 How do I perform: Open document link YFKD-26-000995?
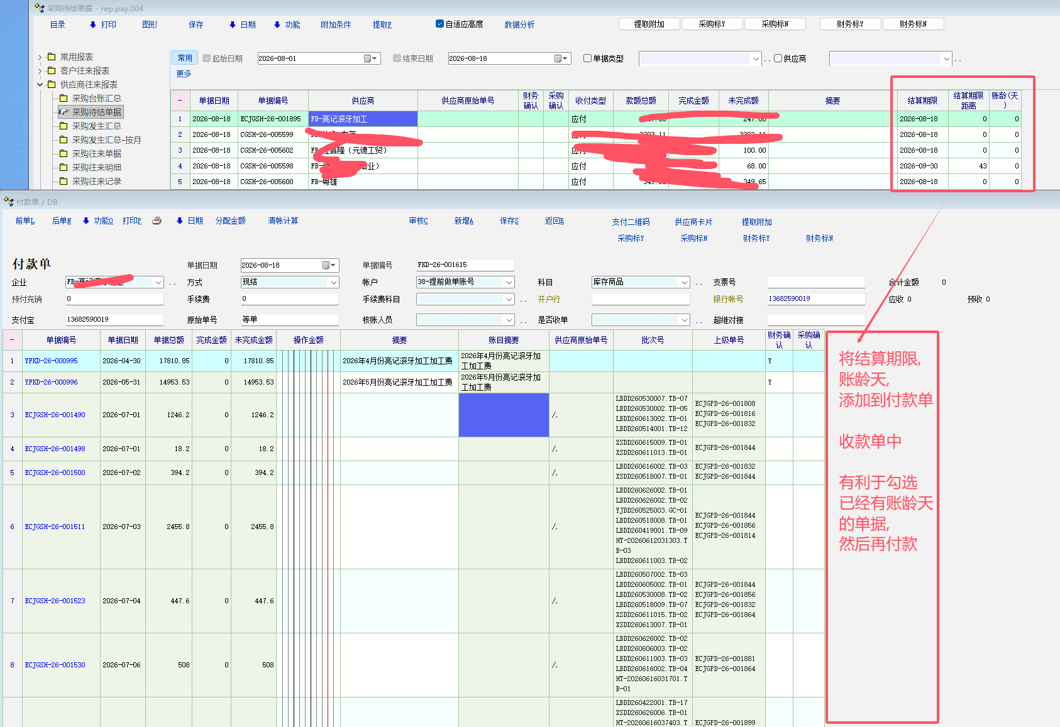pos(52,361)
